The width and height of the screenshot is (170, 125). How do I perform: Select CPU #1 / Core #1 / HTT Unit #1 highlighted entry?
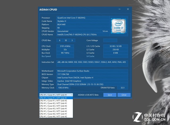click(x=56, y=98)
